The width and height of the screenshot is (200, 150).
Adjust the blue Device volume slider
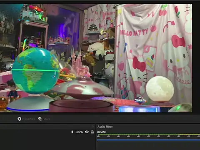148,140
